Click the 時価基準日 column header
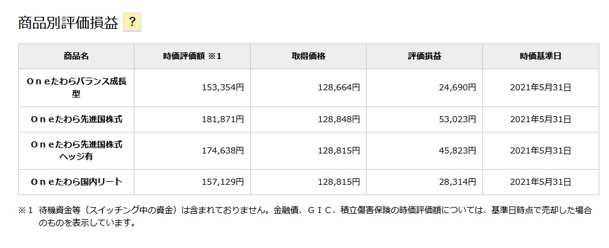The width and height of the screenshot is (609, 248). [541, 56]
